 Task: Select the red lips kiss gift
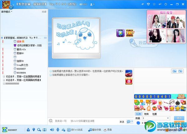click(166, 108)
